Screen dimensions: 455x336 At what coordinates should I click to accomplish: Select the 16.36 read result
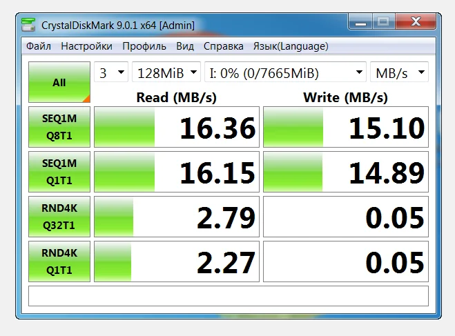click(x=177, y=127)
